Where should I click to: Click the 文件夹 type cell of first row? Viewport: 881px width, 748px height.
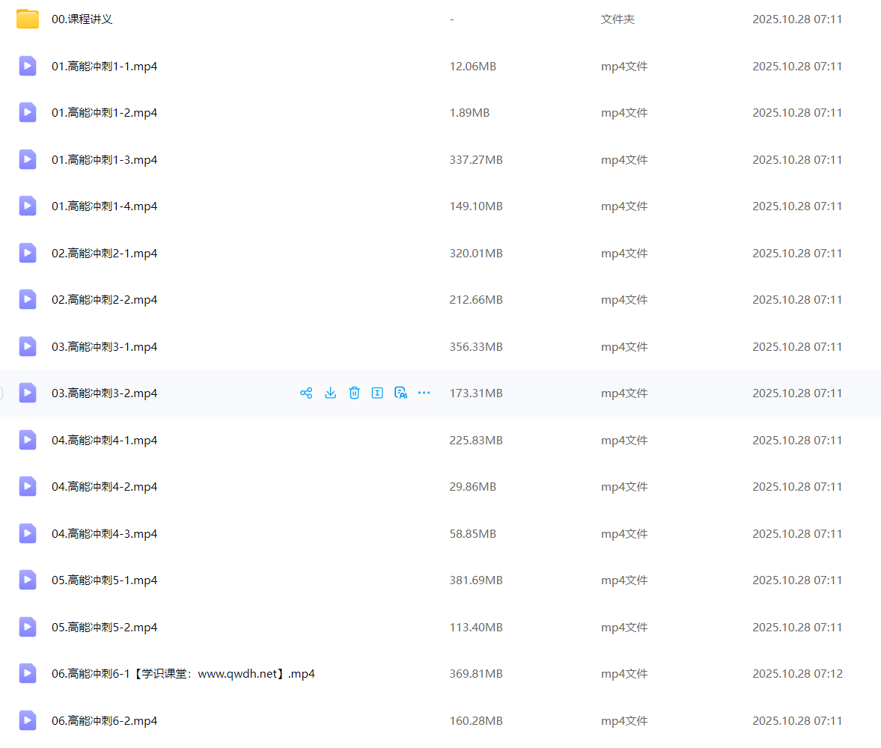point(618,19)
